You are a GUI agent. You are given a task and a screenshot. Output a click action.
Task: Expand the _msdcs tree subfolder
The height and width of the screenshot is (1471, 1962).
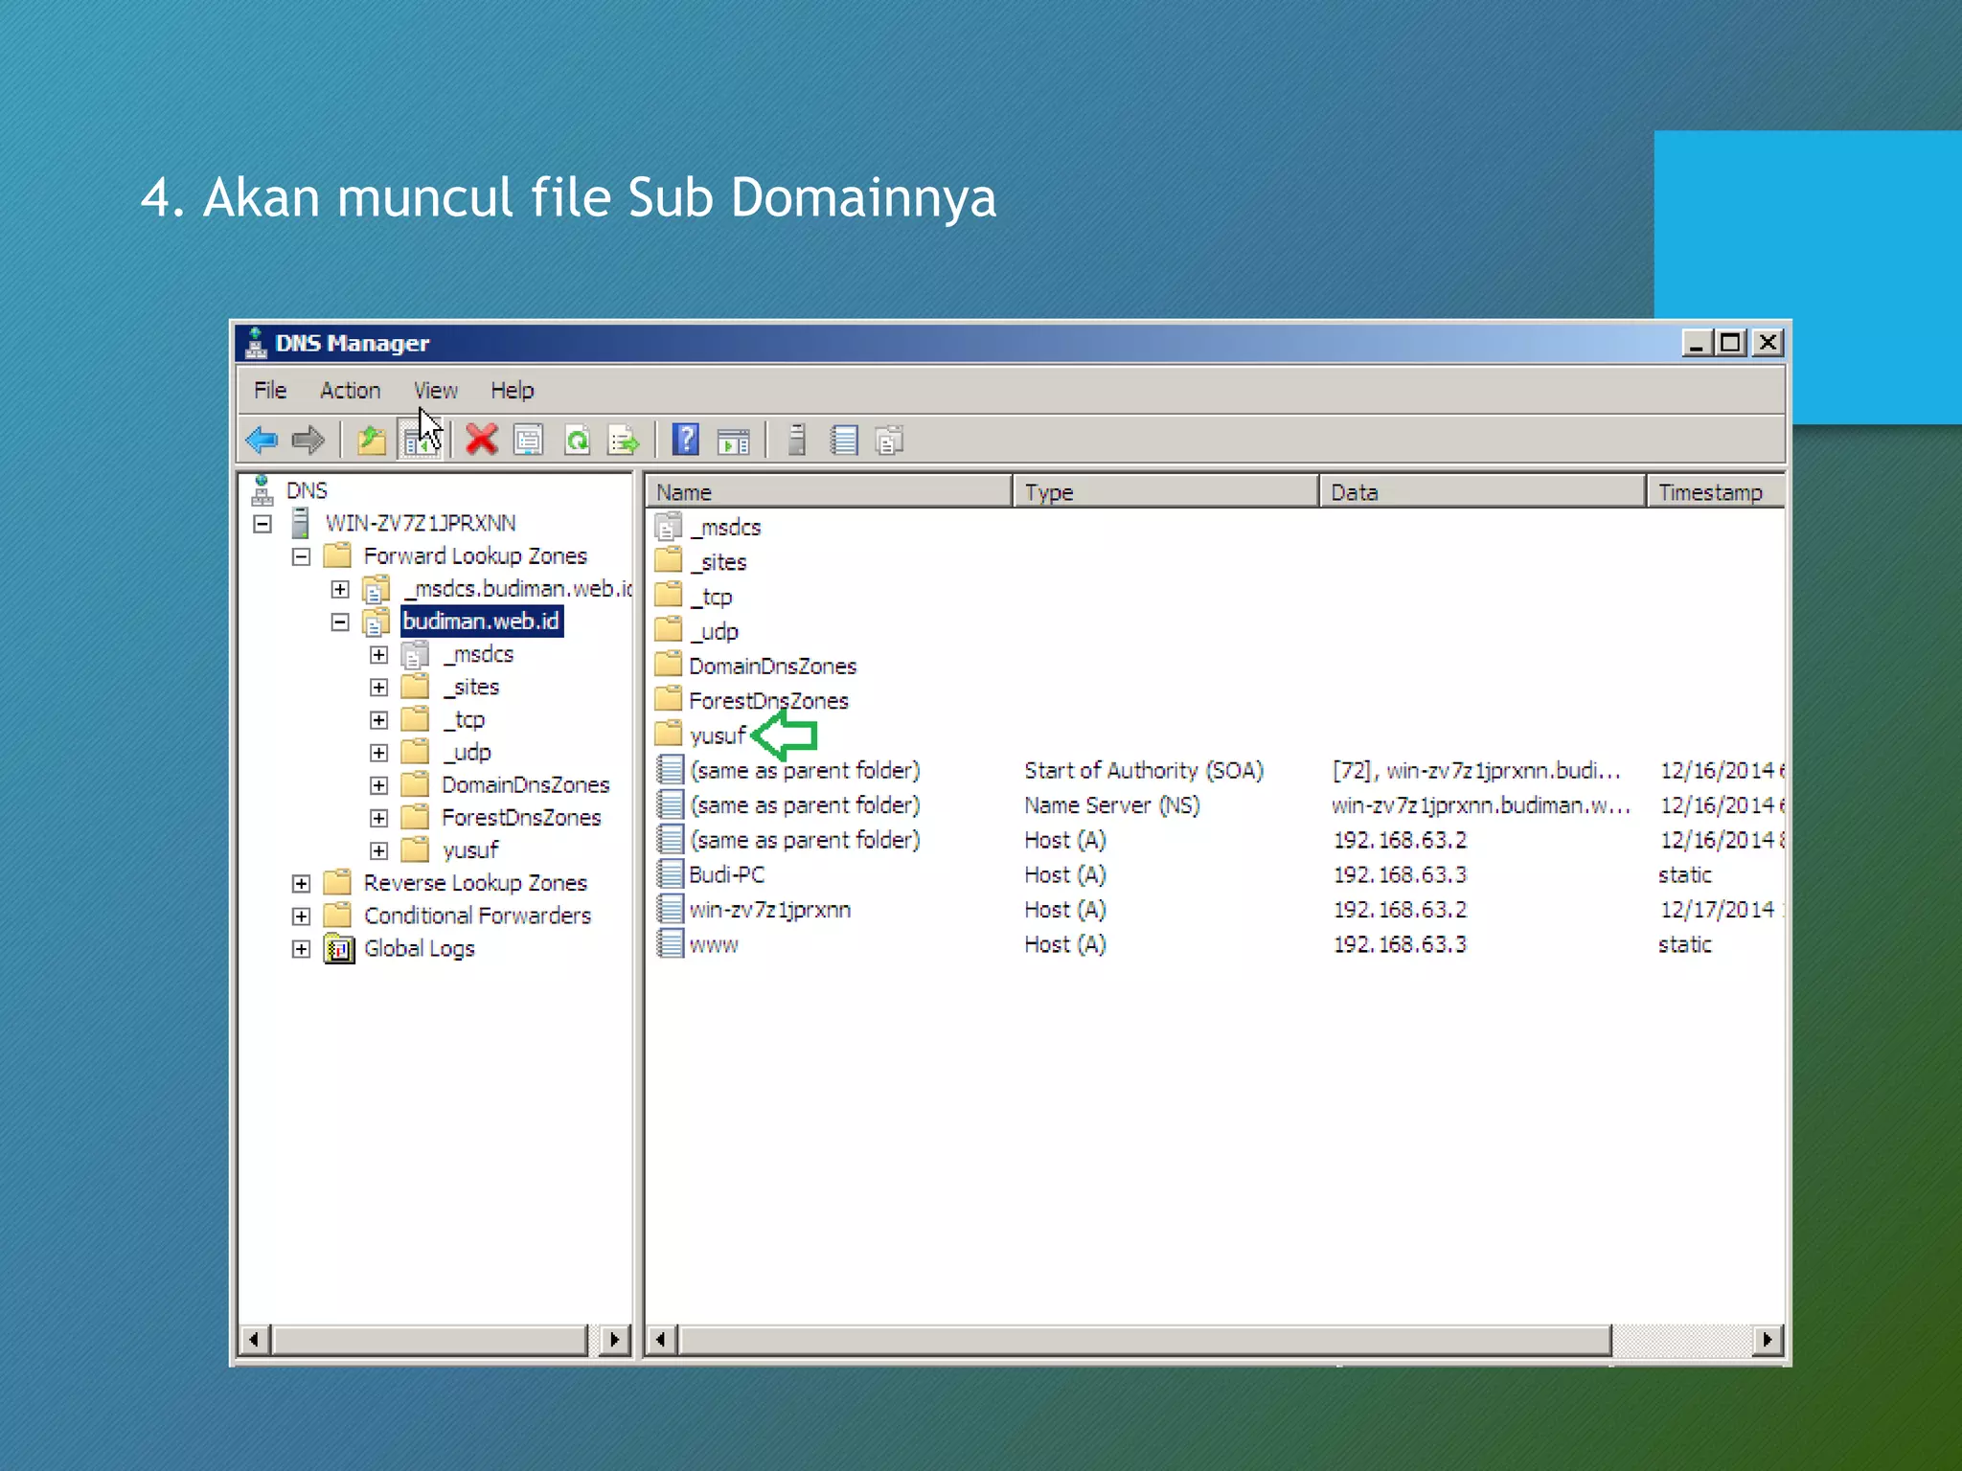point(379,655)
